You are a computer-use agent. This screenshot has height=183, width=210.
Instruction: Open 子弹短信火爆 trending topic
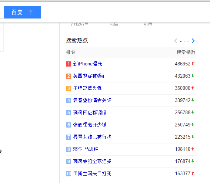point(87,88)
